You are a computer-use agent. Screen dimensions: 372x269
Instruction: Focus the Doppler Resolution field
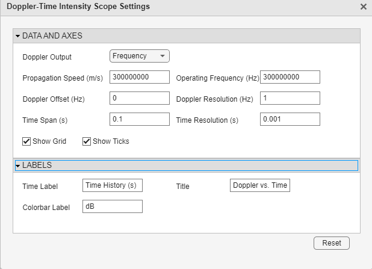pos(290,98)
